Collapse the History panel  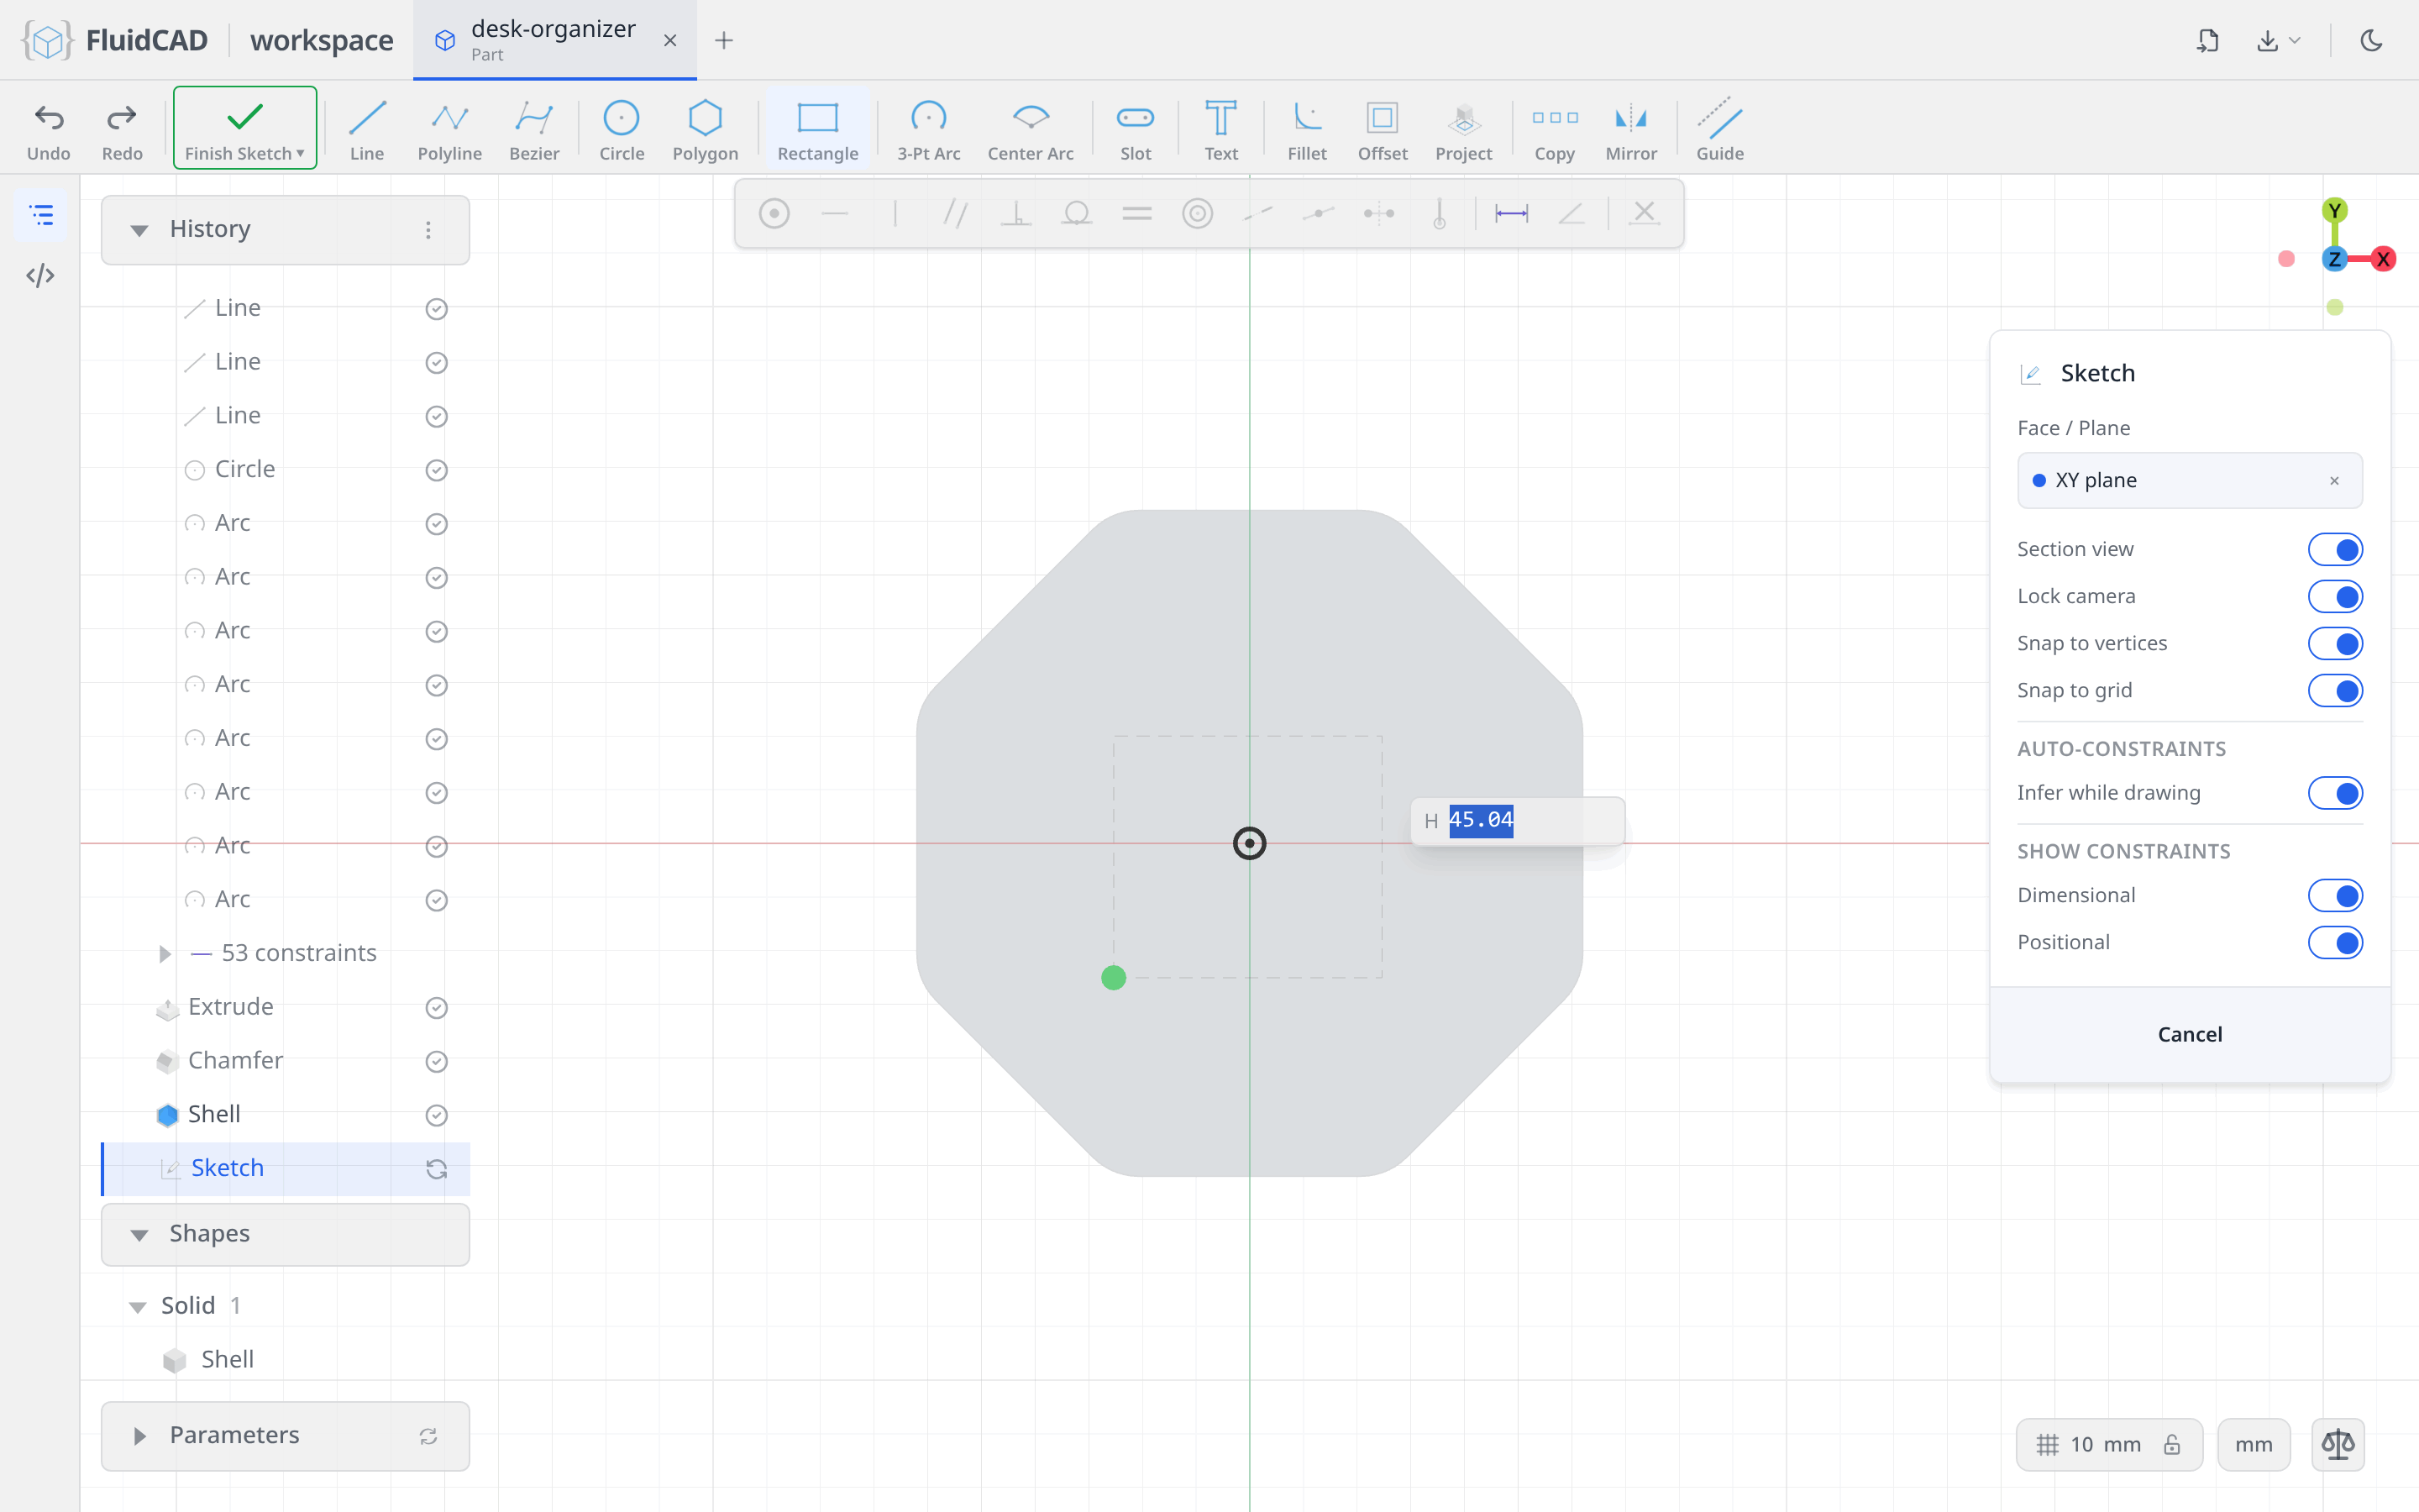(x=139, y=230)
